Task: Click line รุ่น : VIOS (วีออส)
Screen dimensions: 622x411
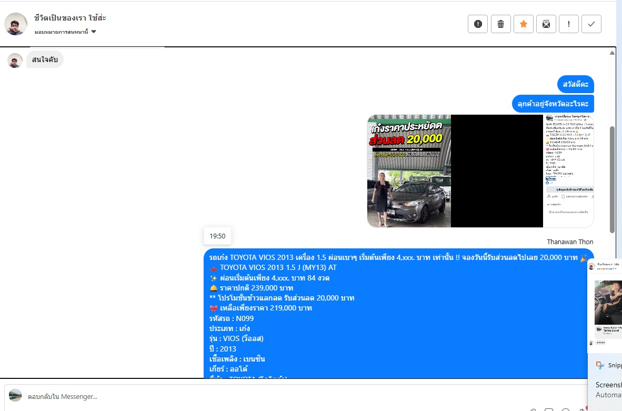Action: 236,338
